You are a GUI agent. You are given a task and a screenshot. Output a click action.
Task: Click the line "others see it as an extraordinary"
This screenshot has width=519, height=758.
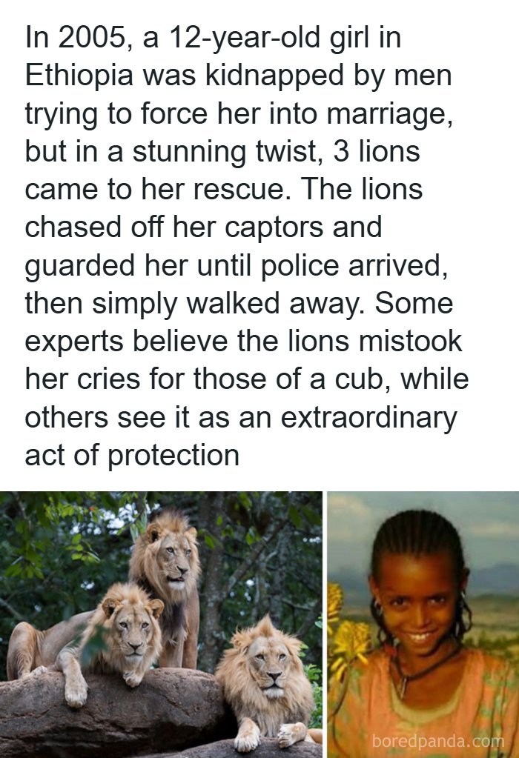pyautogui.click(x=241, y=416)
